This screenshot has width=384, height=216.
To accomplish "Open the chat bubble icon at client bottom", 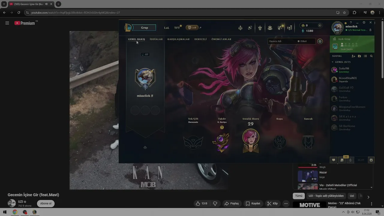I will click(x=334, y=160).
